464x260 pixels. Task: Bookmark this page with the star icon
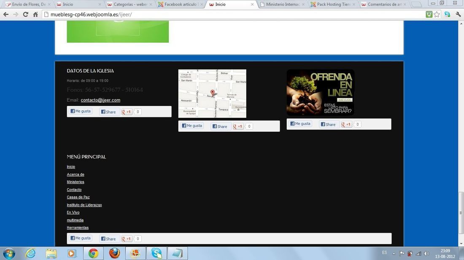(437, 14)
